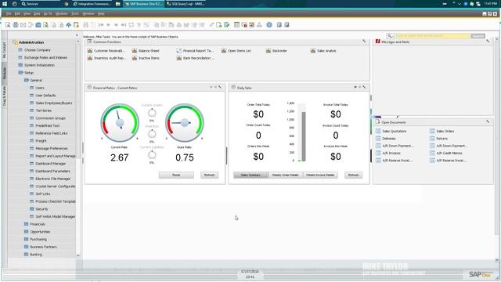Open Choose Company in Administration tree
The image size is (501, 282).
pos(38,50)
